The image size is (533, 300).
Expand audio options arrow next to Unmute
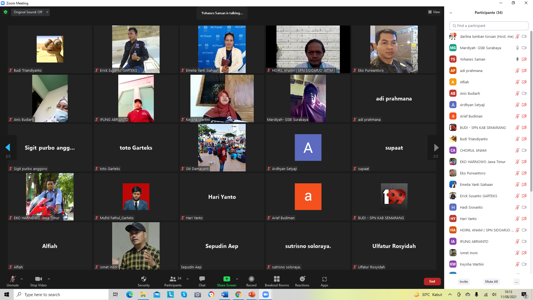(x=22, y=279)
